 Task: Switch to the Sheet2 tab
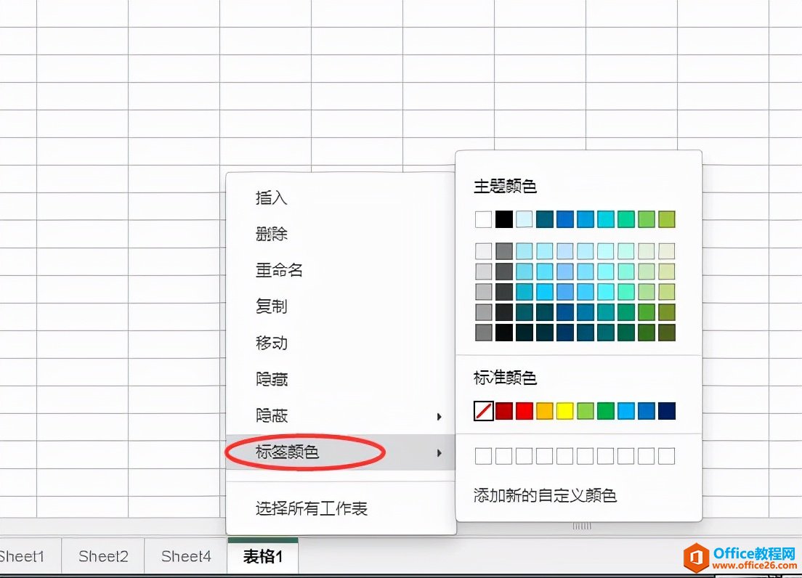point(102,555)
